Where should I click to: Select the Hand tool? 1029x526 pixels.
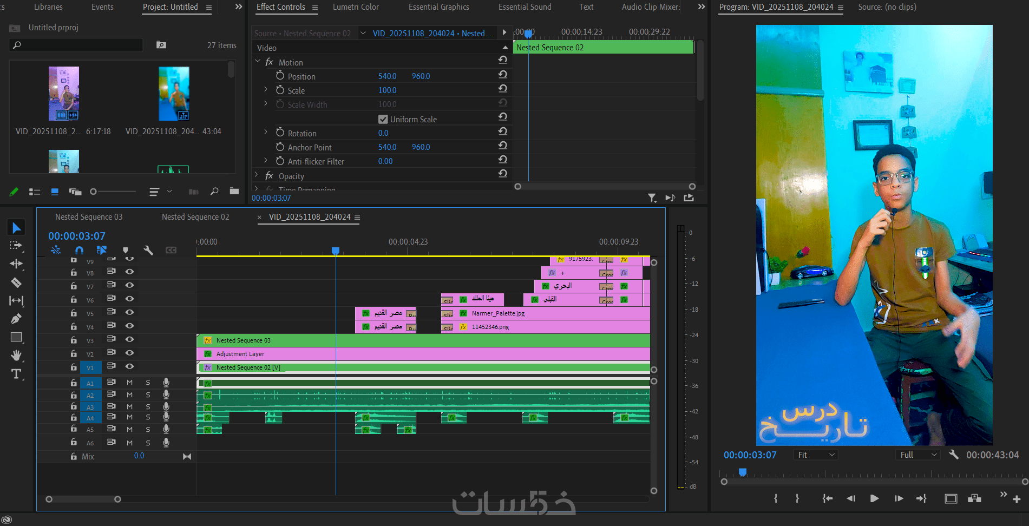tap(16, 355)
